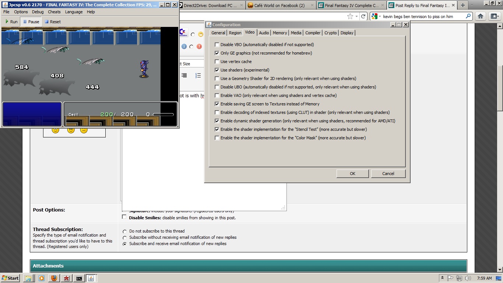Image resolution: width=503 pixels, height=283 pixels.
Task: Click the red exclamation post icon
Action: (x=199, y=46)
